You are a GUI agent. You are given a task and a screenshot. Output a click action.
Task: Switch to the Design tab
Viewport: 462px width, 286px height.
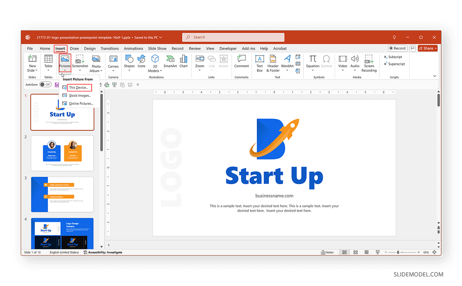pyautogui.click(x=90, y=49)
